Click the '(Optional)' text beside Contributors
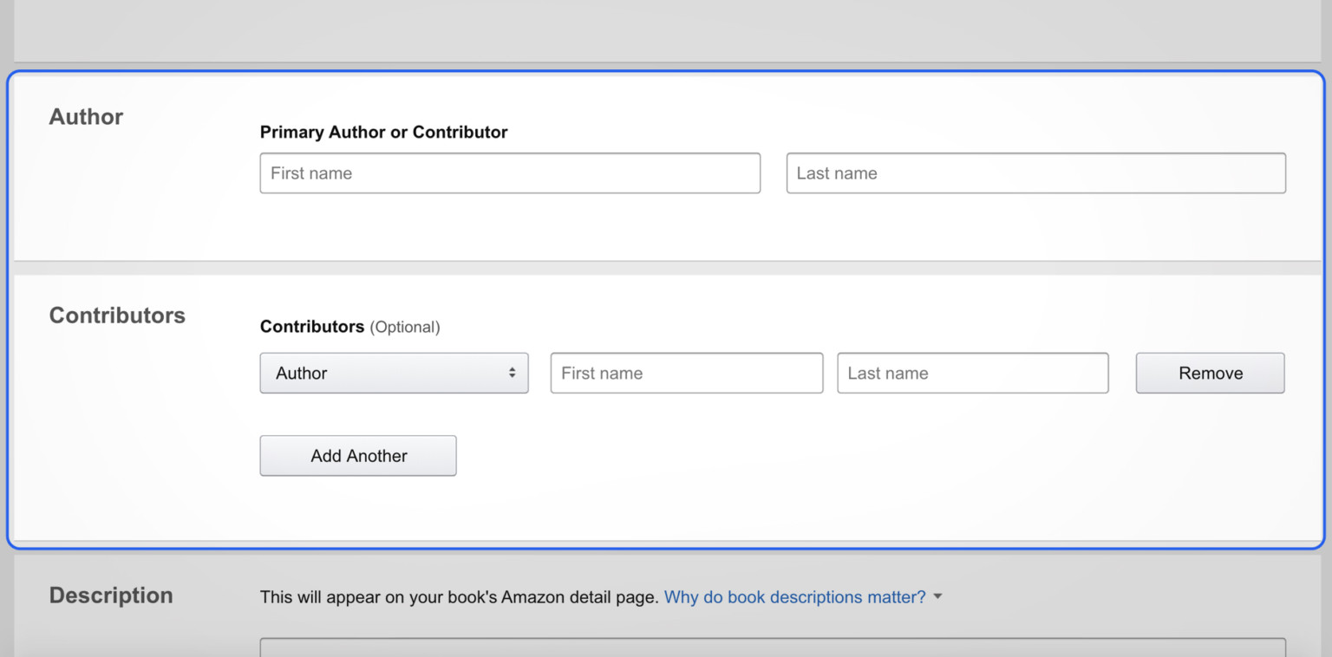This screenshot has width=1332, height=657. [x=405, y=328]
